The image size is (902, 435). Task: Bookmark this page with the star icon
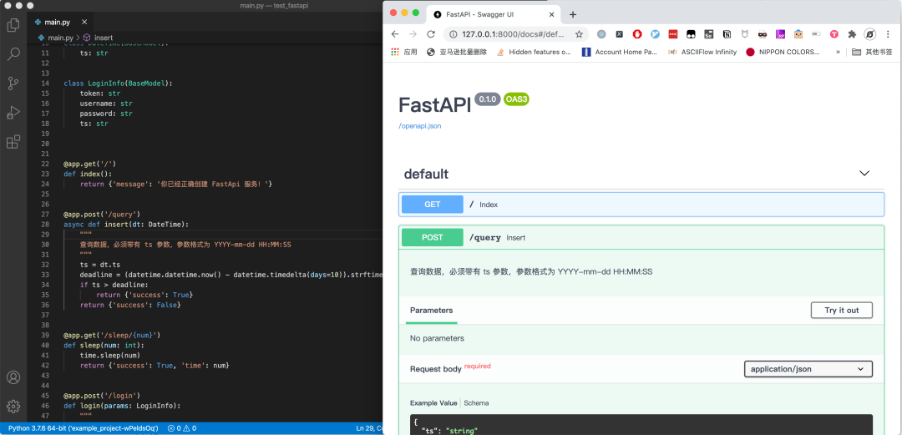tap(579, 34)
